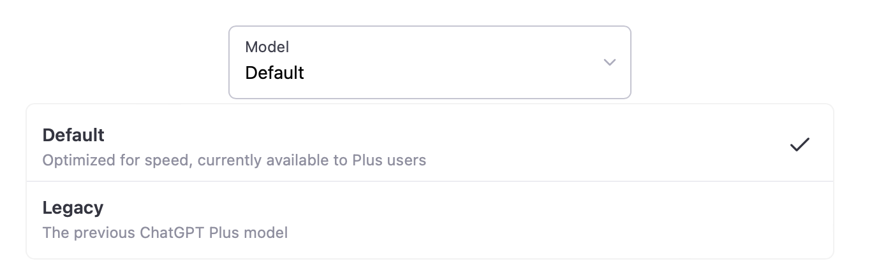Click the selected-item tick icon
The width and height of the screenshot is (879, 271).
point(799,144)
